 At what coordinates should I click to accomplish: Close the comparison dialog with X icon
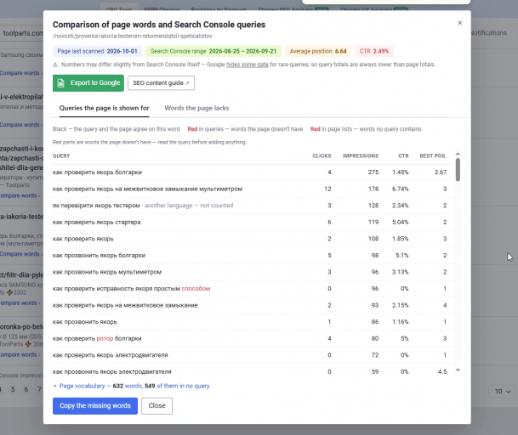point(460,23)
